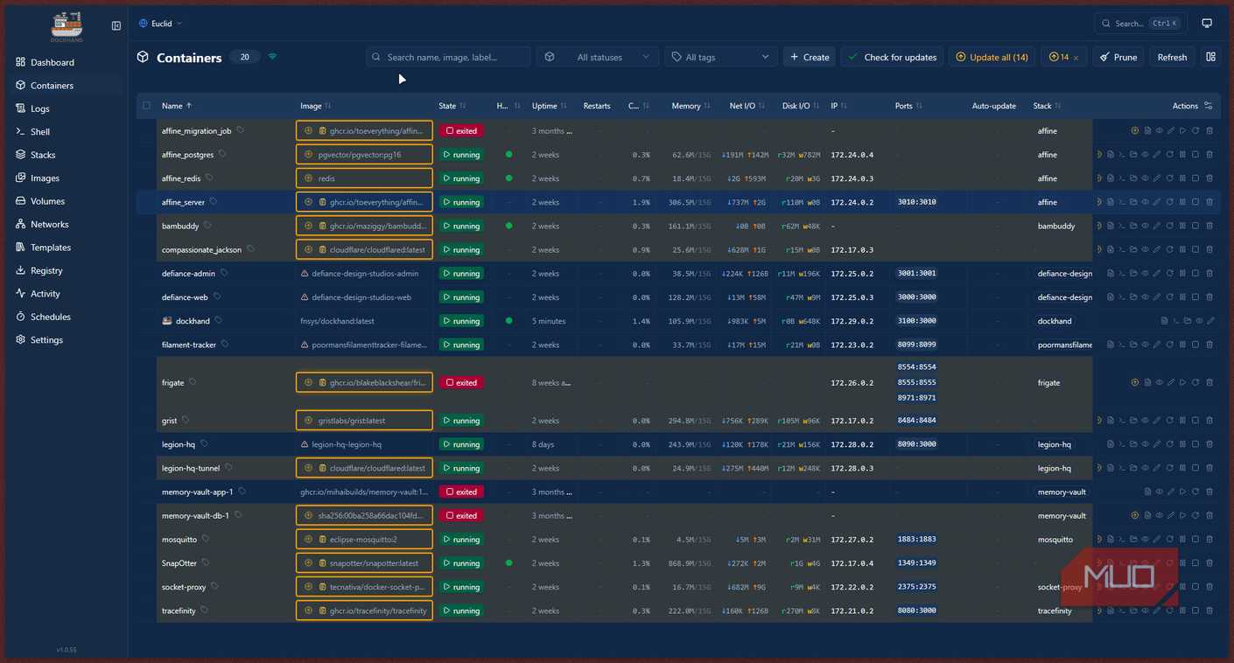
Task: Sort the table by Name column
Action: tap(177, 106)
